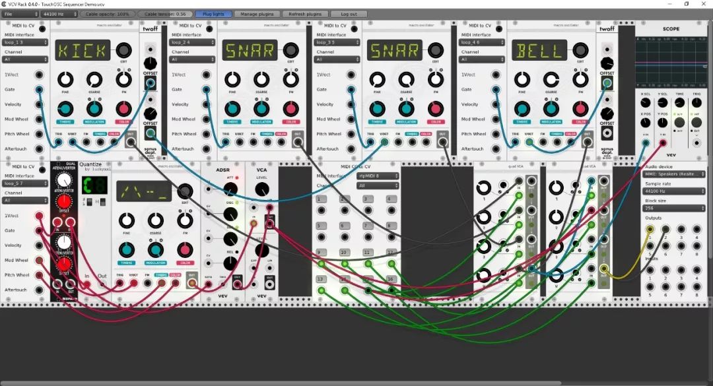Open the Audio device dropdown
Viewport: 713px width, 386px height.
tap(674, 174)
